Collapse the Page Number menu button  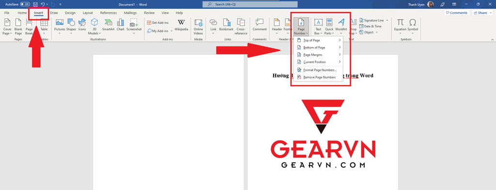[301, 27]
